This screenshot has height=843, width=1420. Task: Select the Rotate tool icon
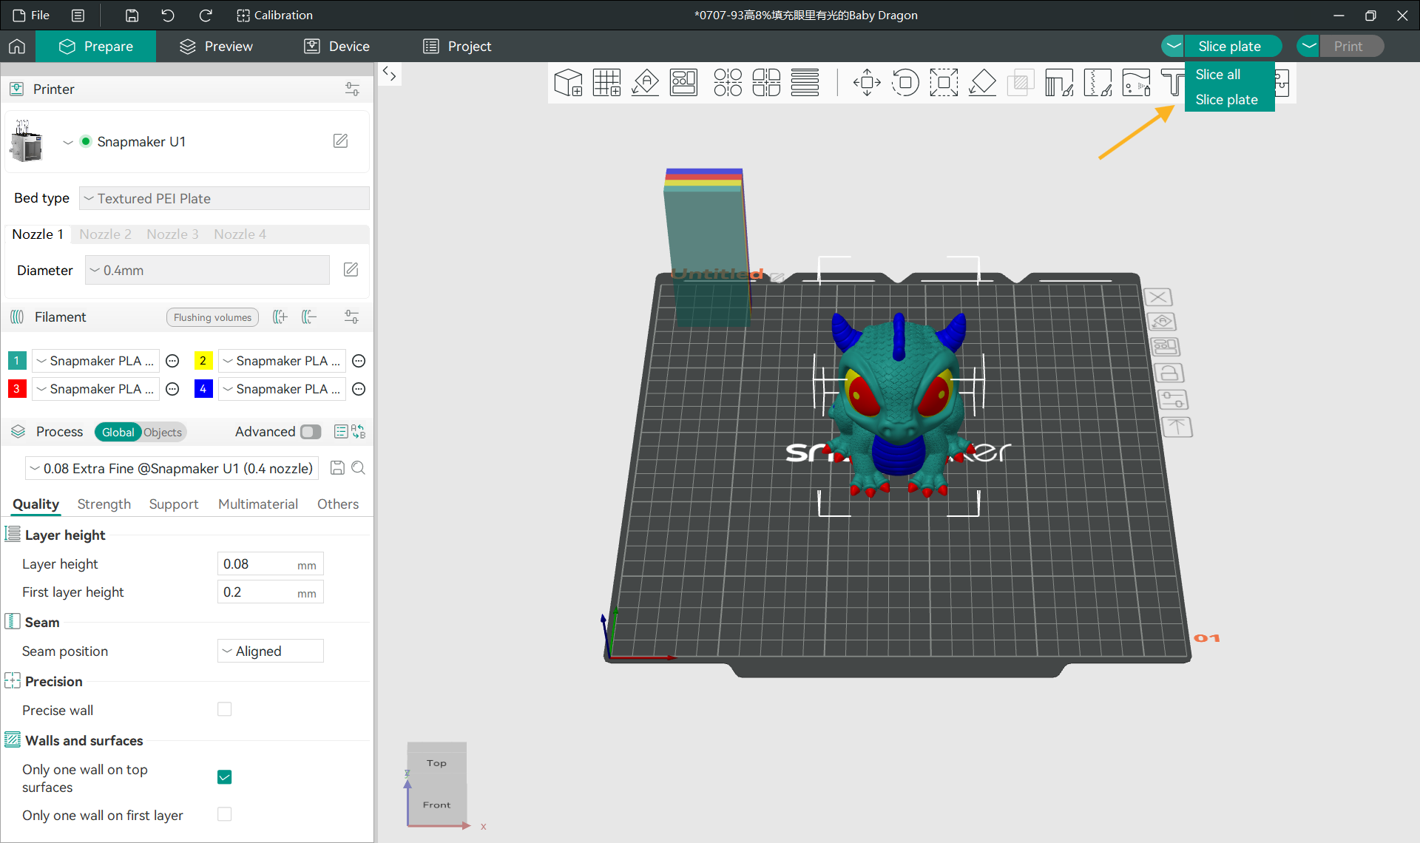point(905,82)
